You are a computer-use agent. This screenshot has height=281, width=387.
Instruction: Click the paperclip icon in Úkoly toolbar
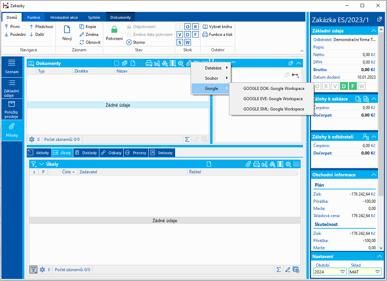(x=248, y=164)
